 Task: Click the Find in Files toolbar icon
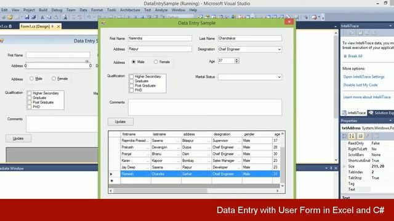pos(65,17)
